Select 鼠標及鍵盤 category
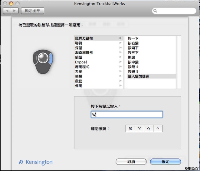Image resolution: width=200 pixels, height=171 pixels. pos(98,38)
